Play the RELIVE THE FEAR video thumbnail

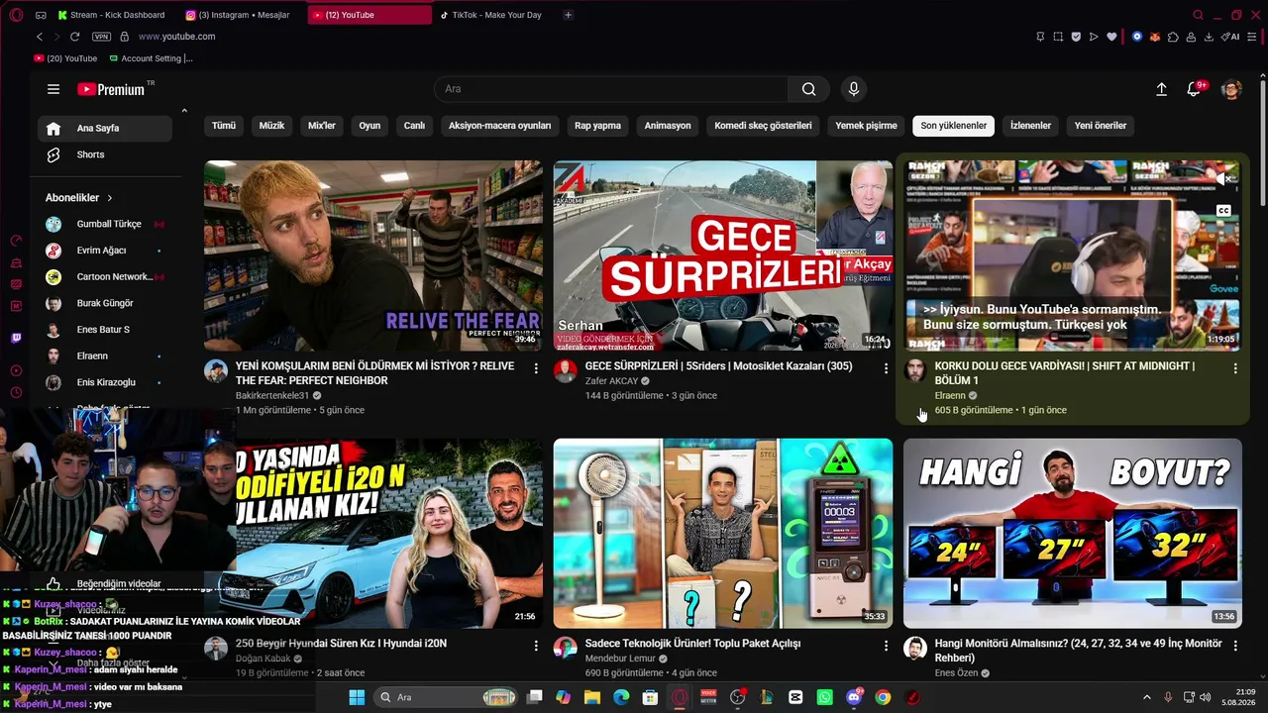373,255
